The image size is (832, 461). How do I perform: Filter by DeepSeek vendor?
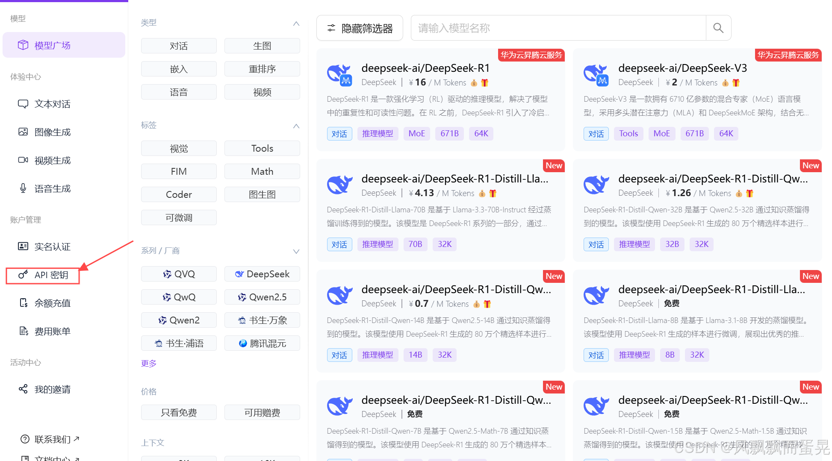[262, 274]
